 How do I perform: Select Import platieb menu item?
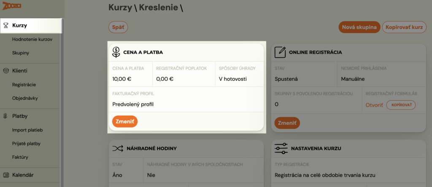(27, 130)
